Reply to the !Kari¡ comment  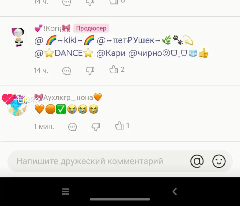tap(67, 71)
